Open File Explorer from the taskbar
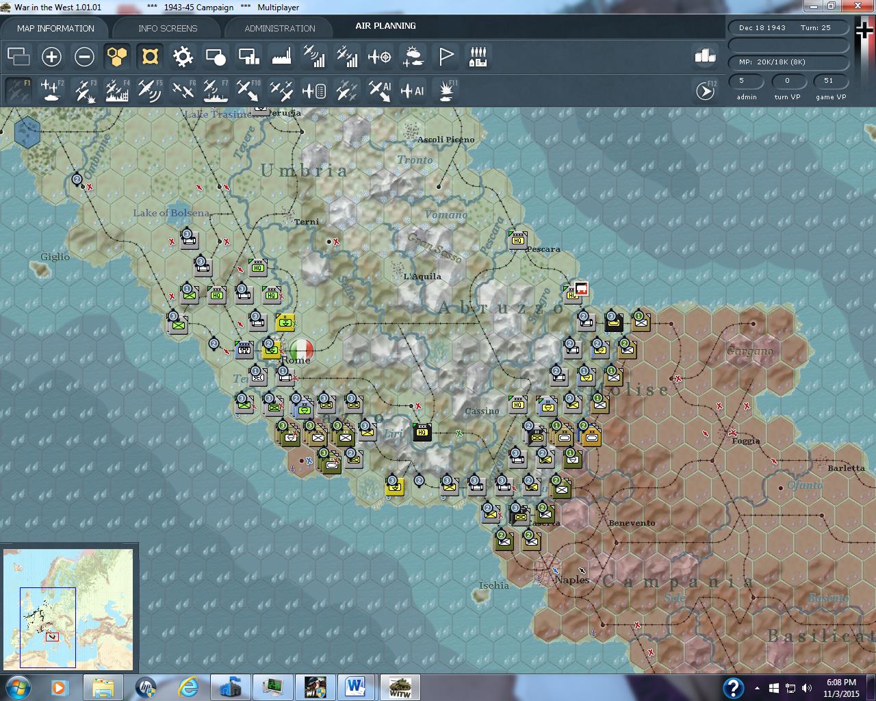876x701 pixels. pos(103,687)
